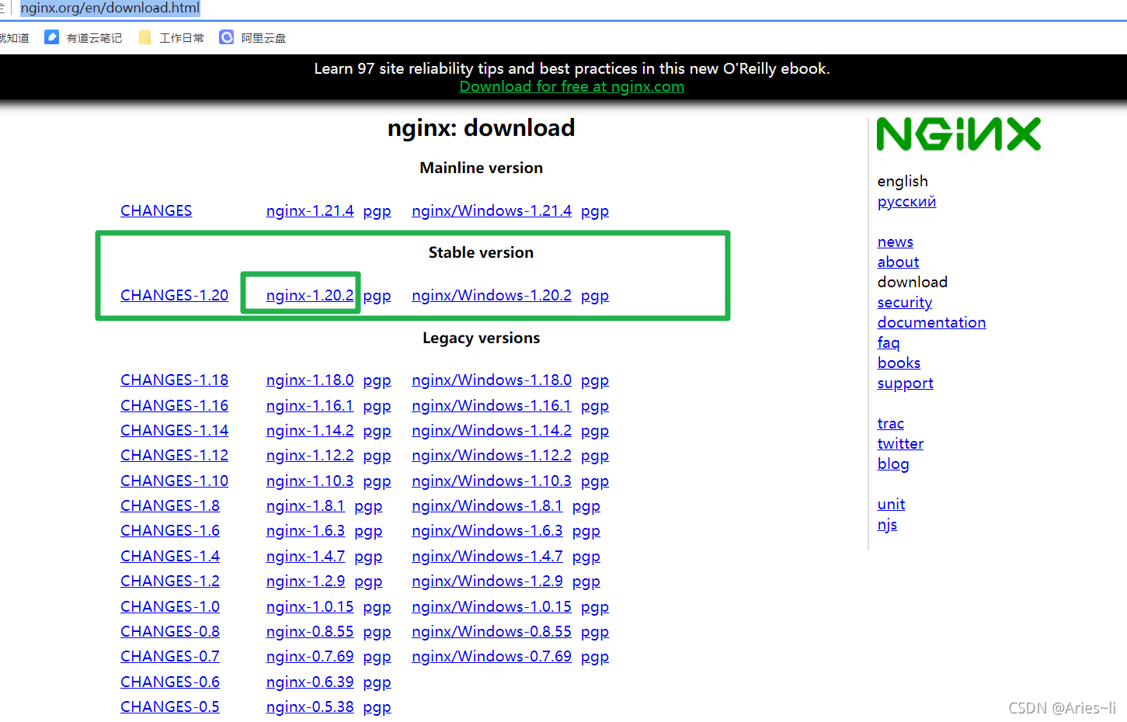
Task: Download nginx-1.16.1
Action: pyautogui.click(x=310, y=405)
